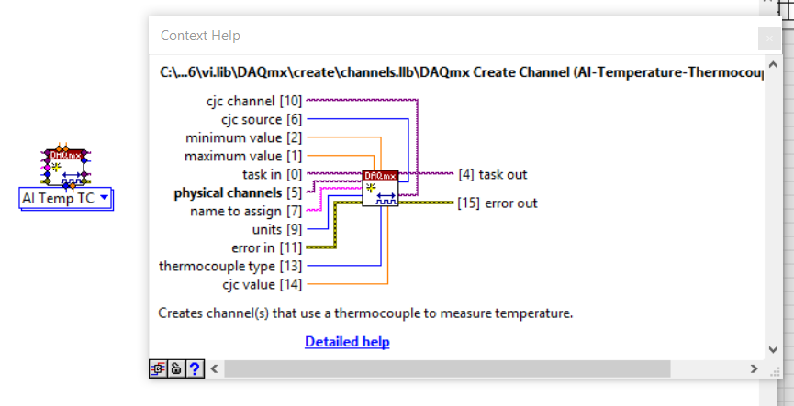The width and height of the screenshot is (794, 406).
Task: Toggle the lock context help button
Action: [x=176, y=368]
